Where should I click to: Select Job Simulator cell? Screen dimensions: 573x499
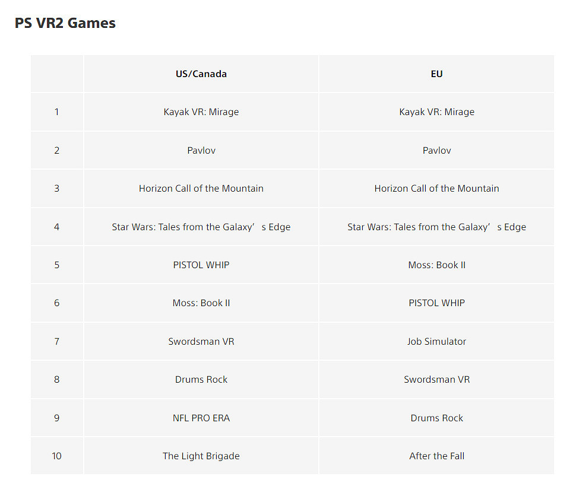(436, 342)
